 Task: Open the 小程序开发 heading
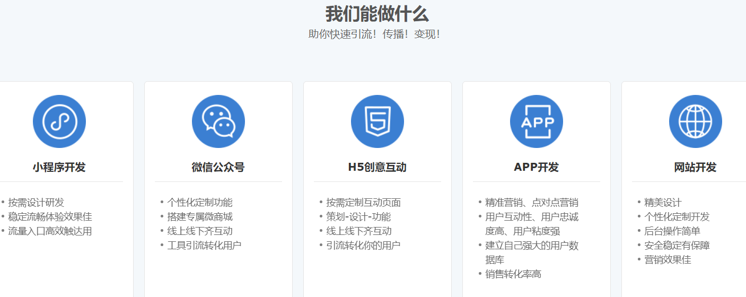coord(59,168)
